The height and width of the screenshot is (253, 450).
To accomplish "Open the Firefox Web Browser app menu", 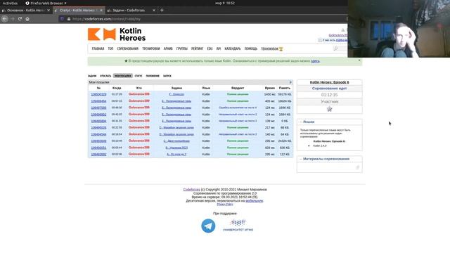I will point(46,3).
